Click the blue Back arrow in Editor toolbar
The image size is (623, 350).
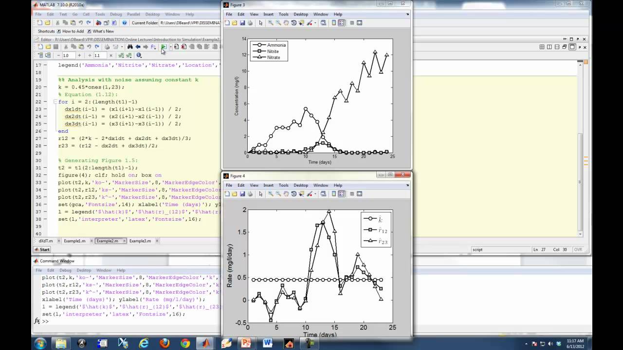[x=138, y=47]
